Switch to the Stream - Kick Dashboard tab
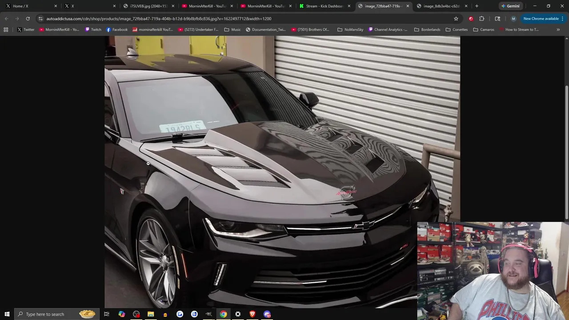Viewport: 569px width, 320px height. point(325,6)
